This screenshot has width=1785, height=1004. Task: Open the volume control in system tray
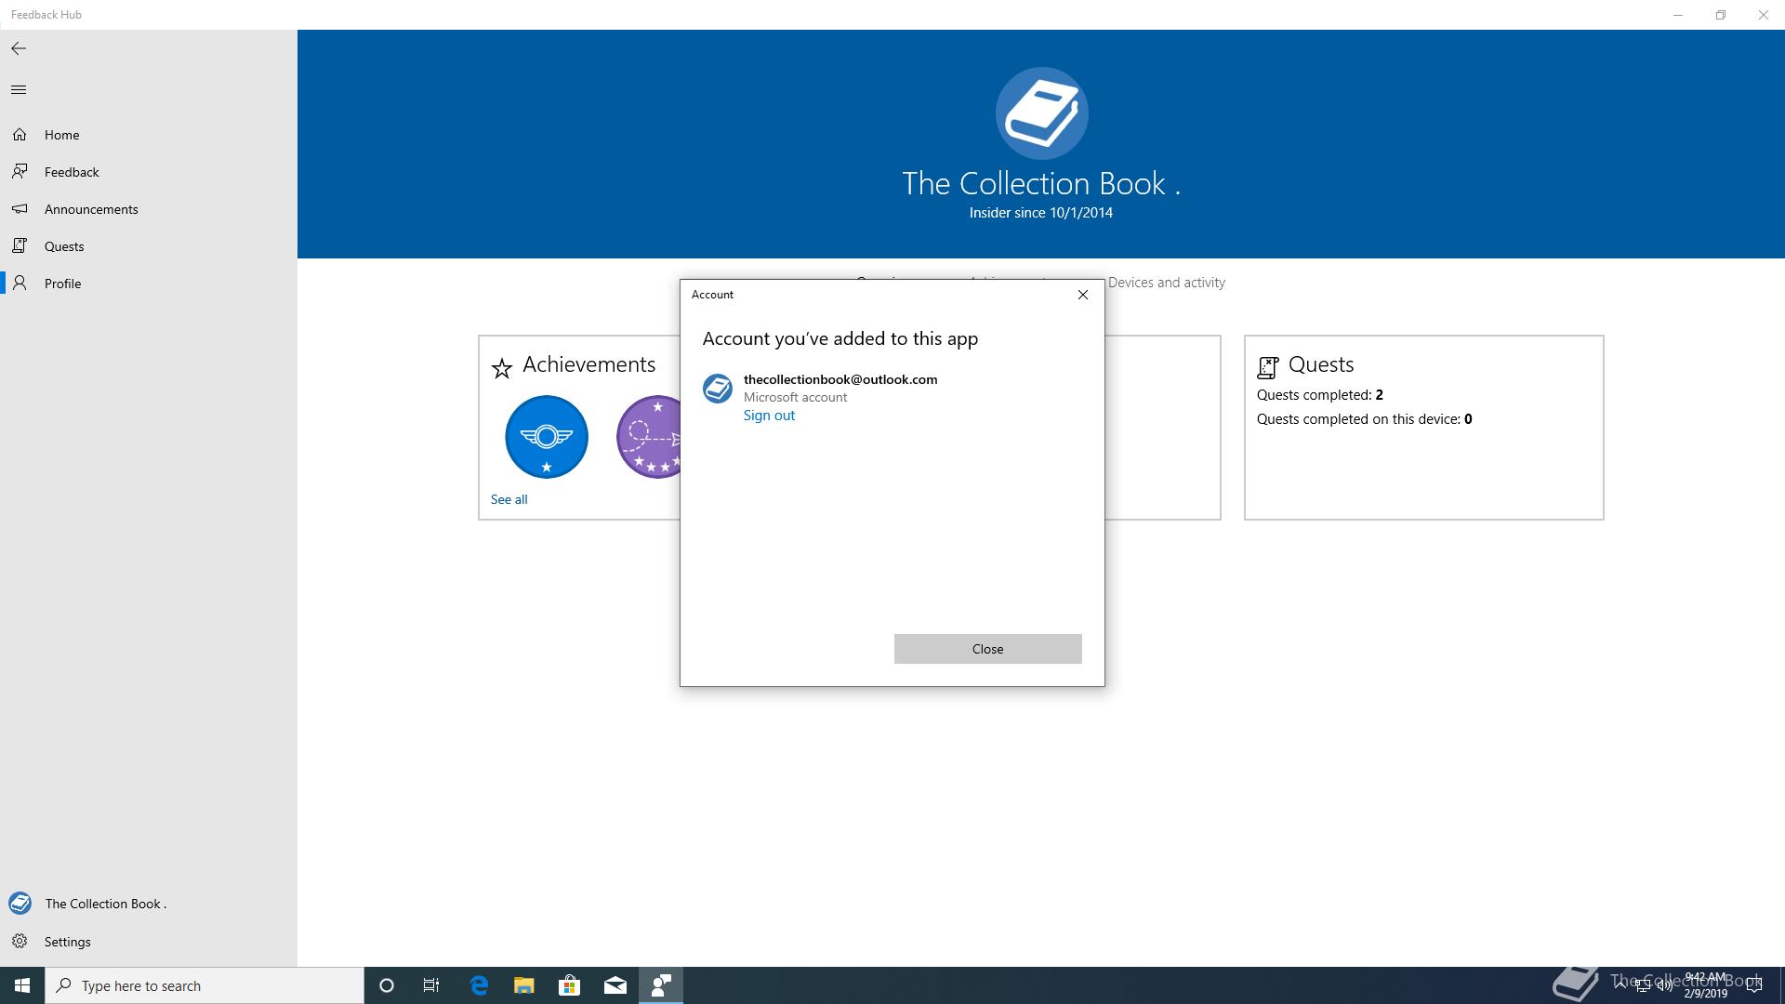tap(1664, 985)
